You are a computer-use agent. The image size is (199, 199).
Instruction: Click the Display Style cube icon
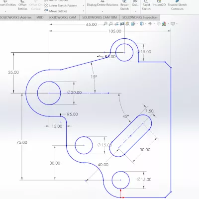pyautogui.click(x=141, y=24)
